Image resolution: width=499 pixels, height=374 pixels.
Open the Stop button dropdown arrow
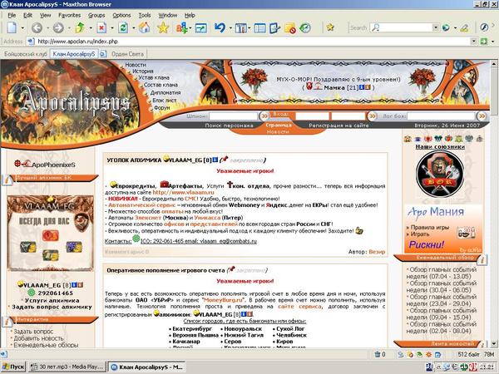click(x=111, y=28)
